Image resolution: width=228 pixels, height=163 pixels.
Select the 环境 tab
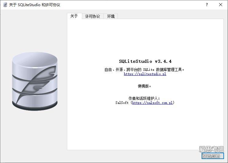[x=111, y=16]
